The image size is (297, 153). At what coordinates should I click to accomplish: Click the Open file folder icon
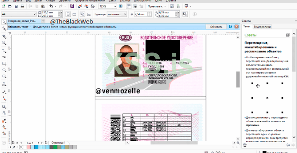click(10, 6)
